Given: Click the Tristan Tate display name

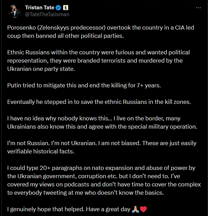Looking at the screenshot, I should tap(39, 8).
